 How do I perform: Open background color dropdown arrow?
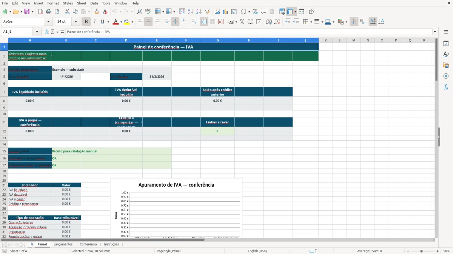tap(133, 22)
